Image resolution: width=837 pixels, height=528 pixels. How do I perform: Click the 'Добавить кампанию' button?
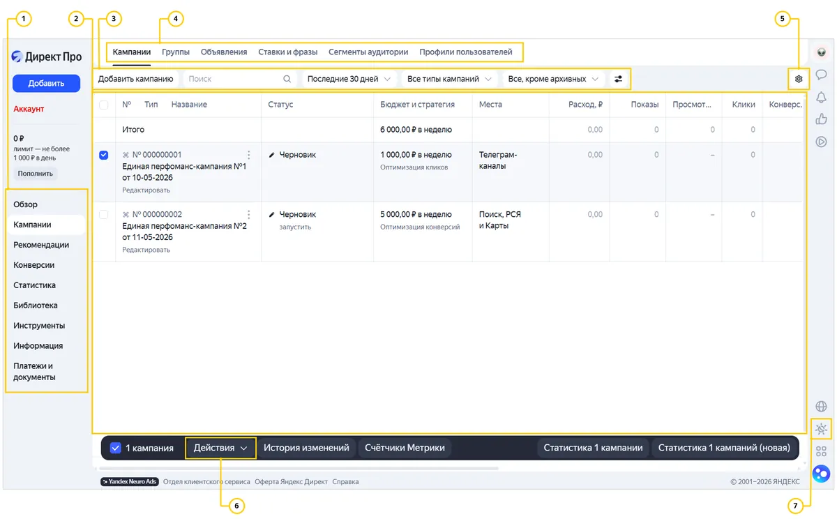[135, 79]
